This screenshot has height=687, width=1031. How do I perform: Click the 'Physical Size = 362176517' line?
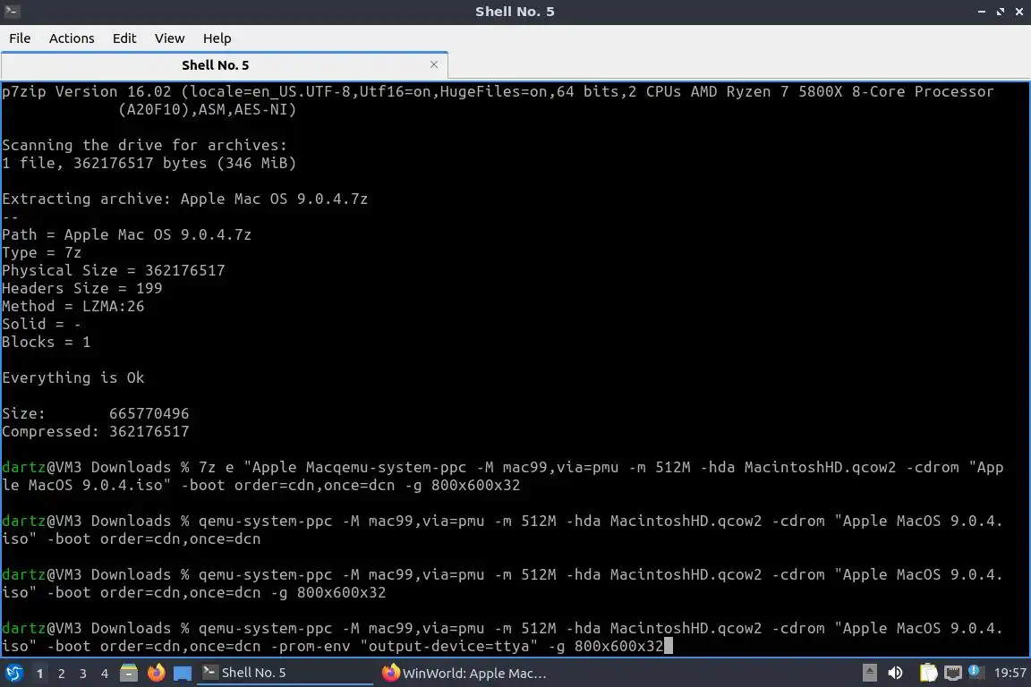pyautogui.click(x=113, y=270)
